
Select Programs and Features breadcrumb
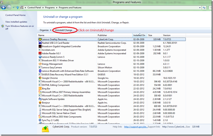(70, 8)
